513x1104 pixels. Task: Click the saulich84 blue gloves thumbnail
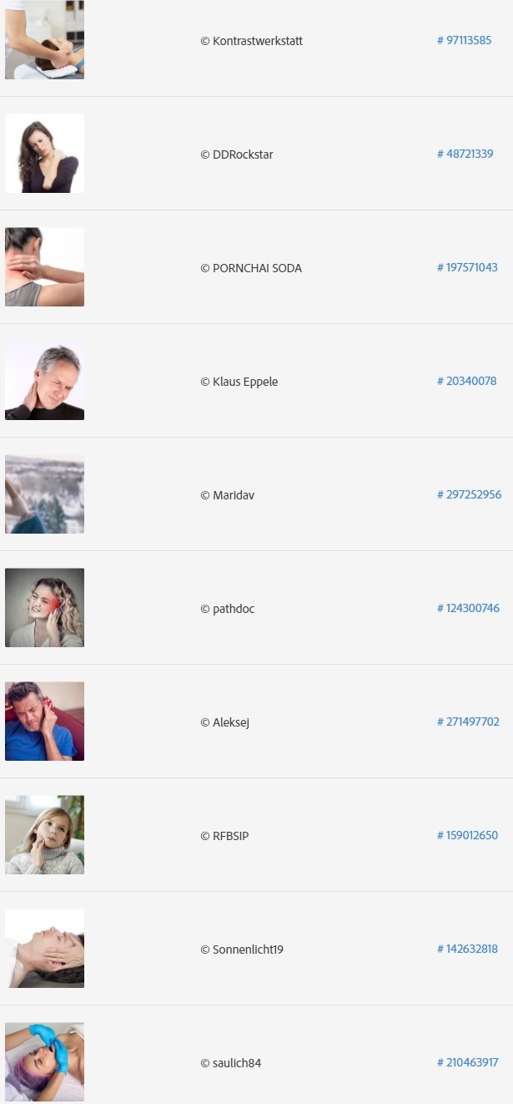[44, 1062]
